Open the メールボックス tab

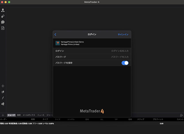point(29,115)
